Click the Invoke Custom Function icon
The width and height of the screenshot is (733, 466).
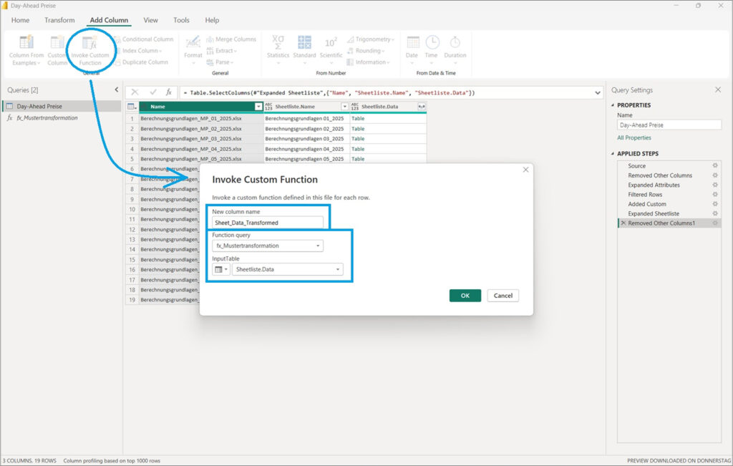[89, 43]
